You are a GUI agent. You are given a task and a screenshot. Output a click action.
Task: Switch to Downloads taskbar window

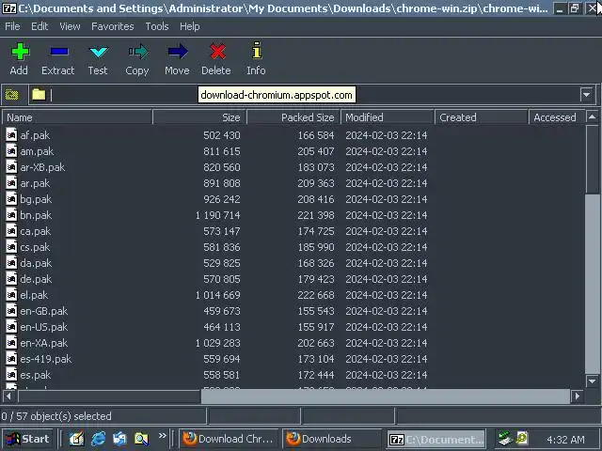(x=332, y=439)
